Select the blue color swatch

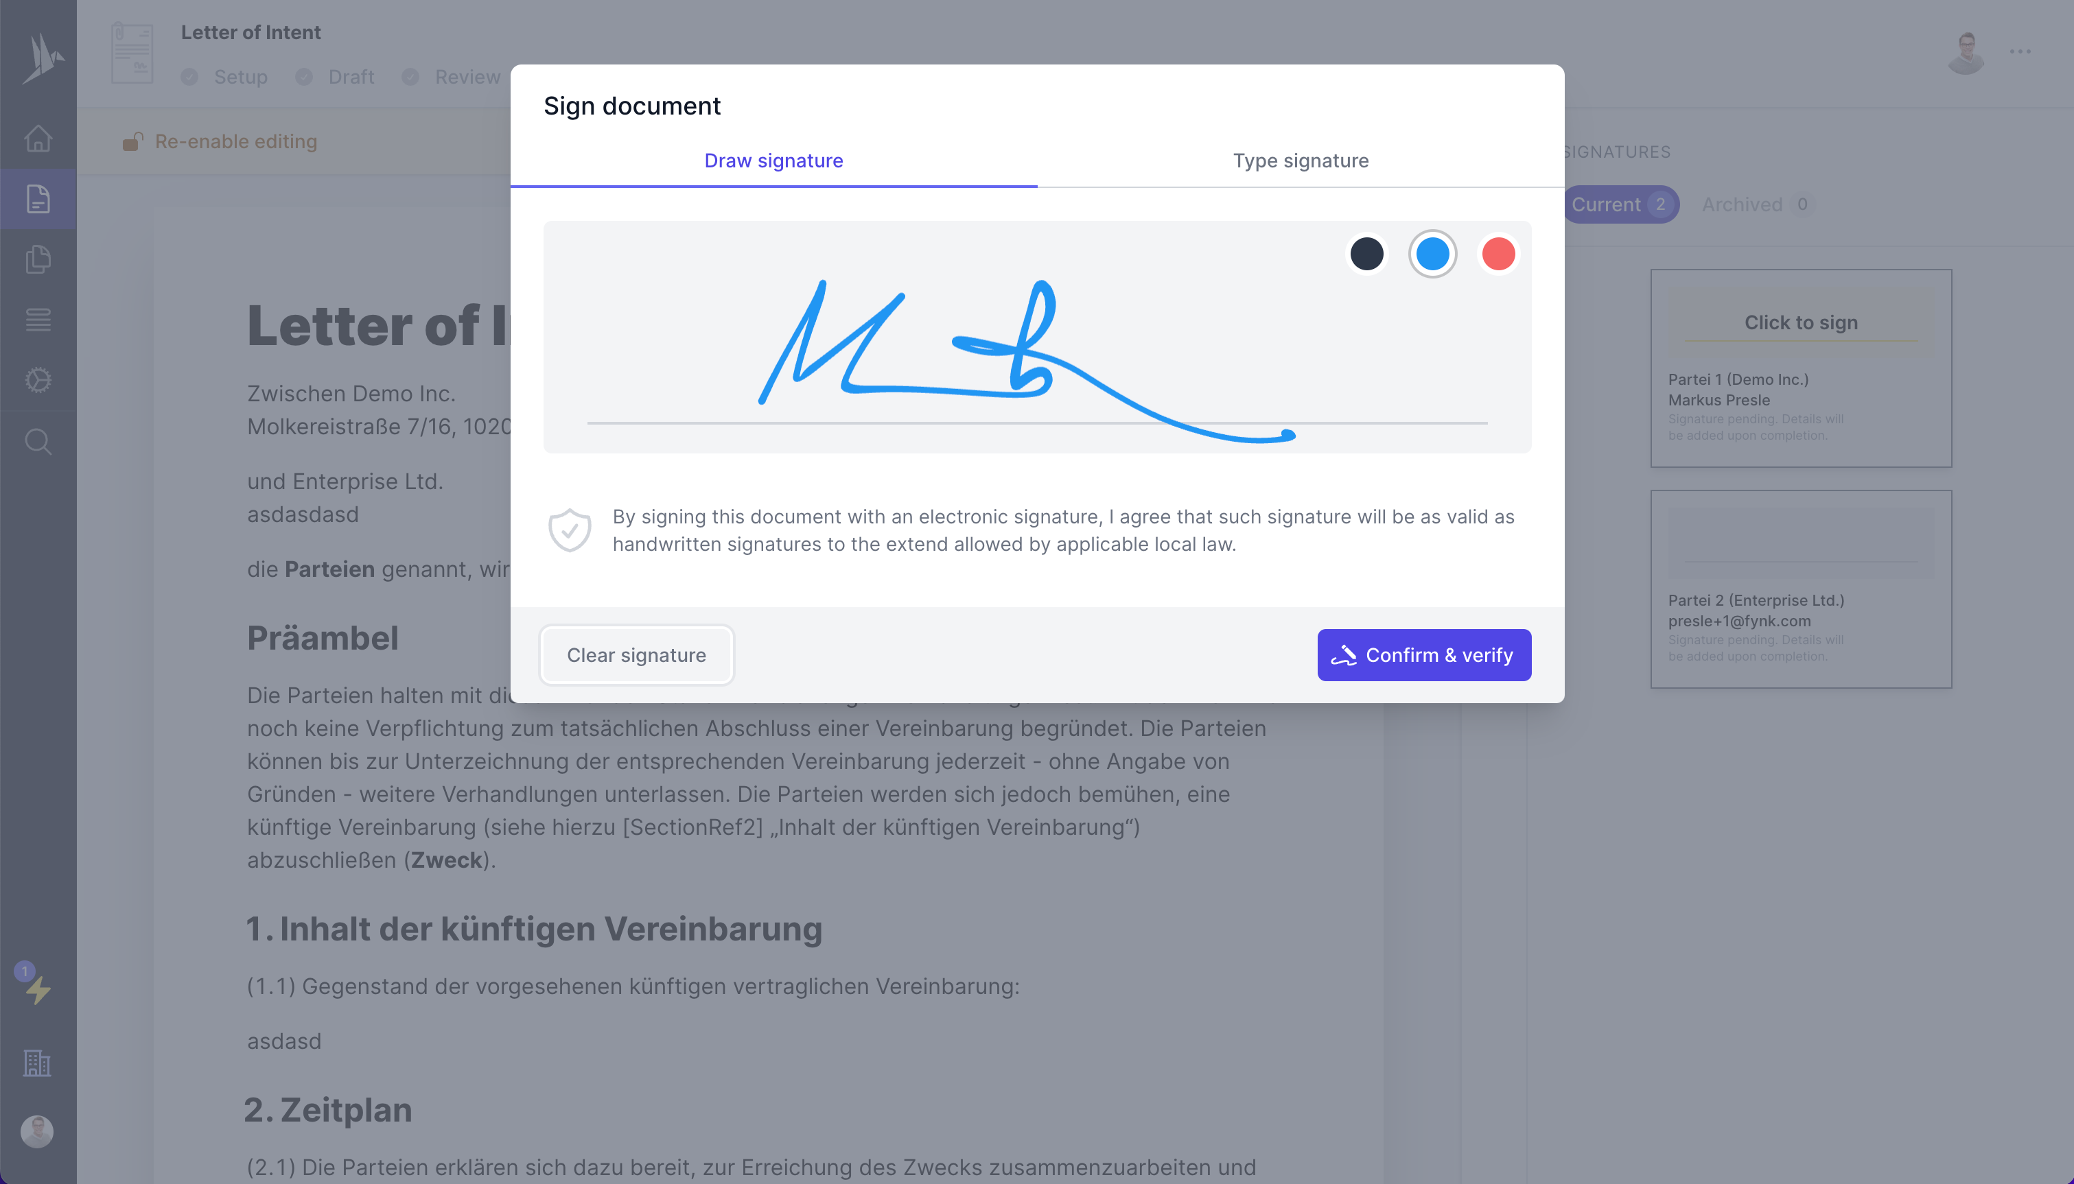1433,253
